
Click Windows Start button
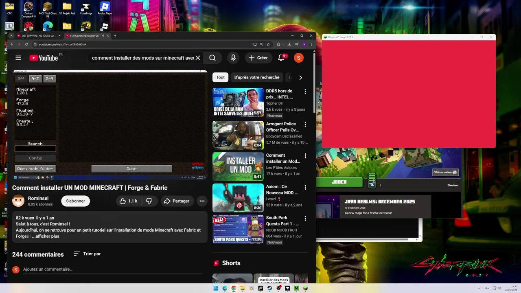click(216, 288)
